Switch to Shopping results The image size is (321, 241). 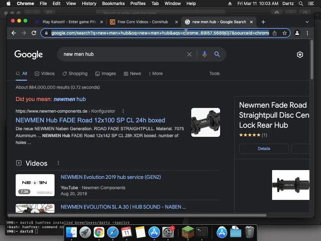[75, 73]
